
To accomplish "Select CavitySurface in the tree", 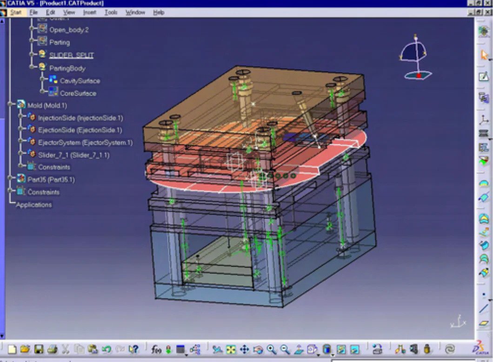I will [x=80, y=81].
